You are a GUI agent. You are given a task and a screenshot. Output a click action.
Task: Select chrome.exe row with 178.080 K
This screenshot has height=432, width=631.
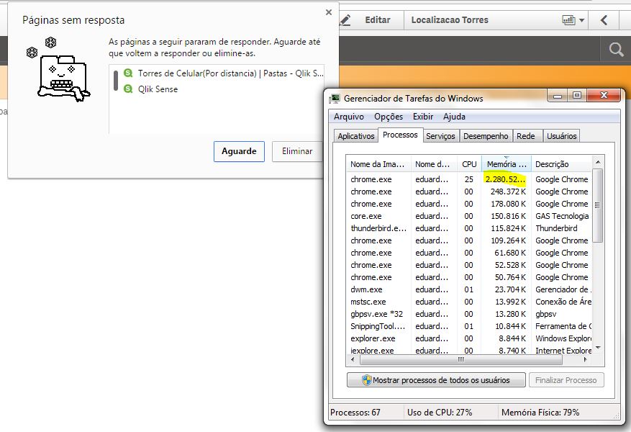pos(469,204)
